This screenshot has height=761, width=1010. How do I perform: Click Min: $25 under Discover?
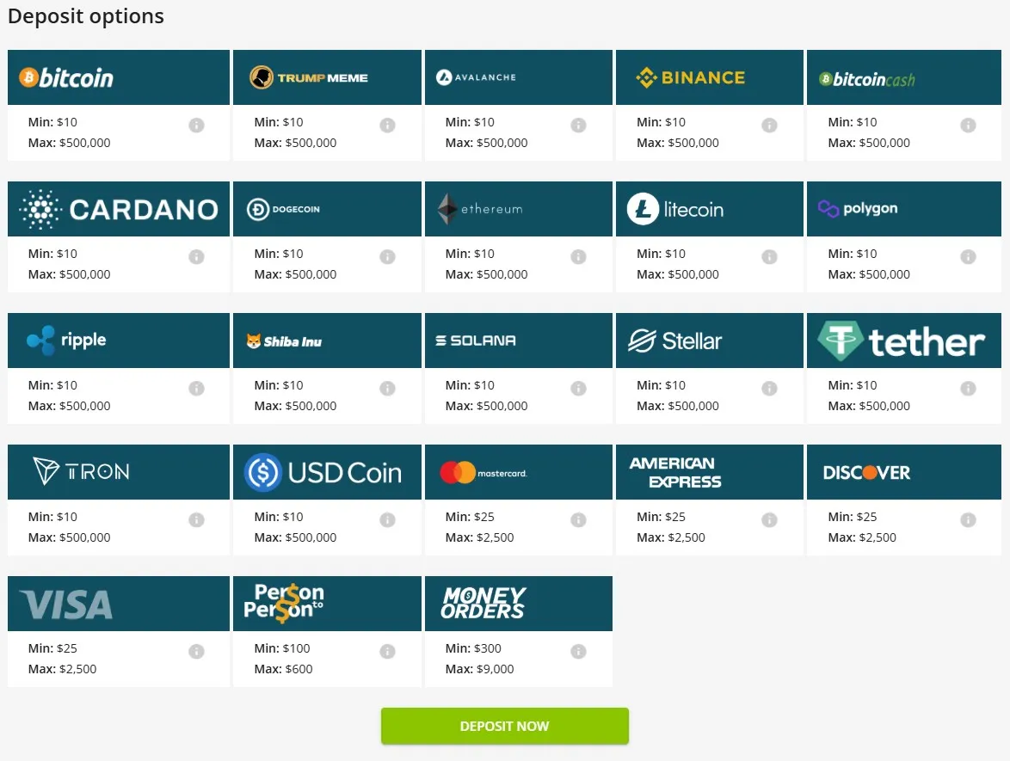click(x=853, y=517)
